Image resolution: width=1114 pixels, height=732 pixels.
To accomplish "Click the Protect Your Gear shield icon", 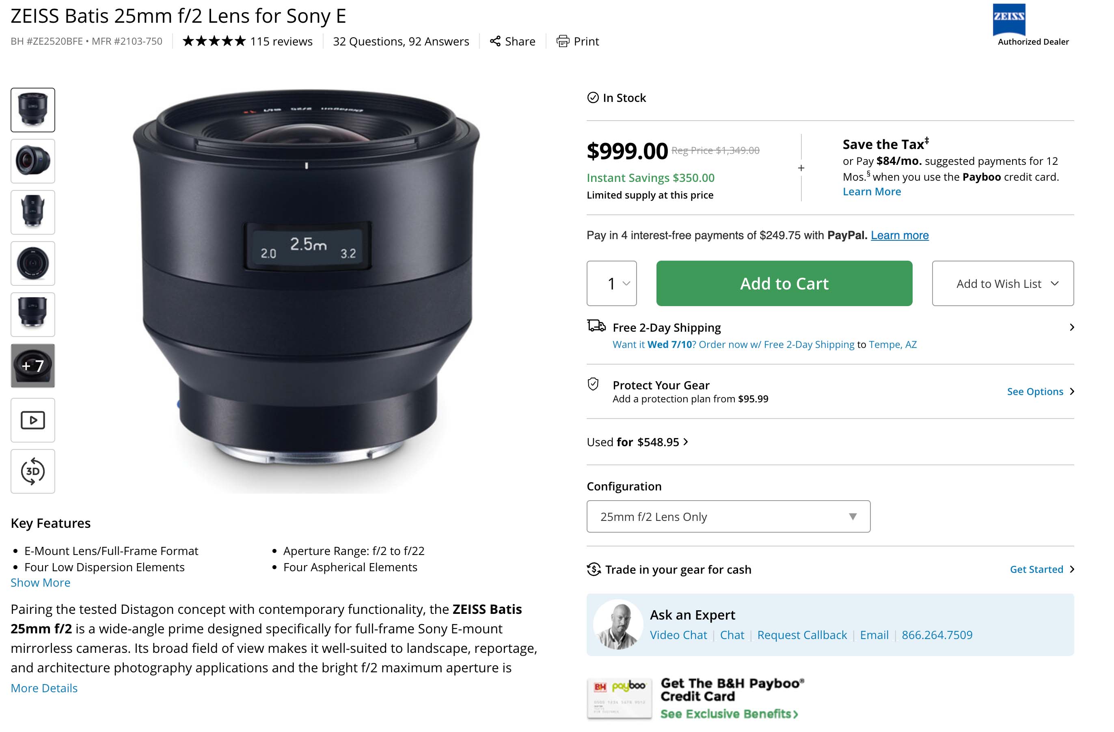I will 593,384.
